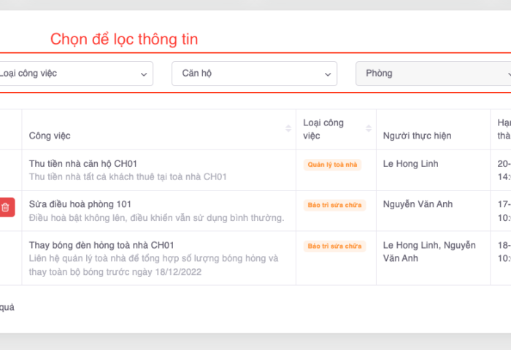Image resolution: width=511 pixels, height=350 pixels.
Task: Click the red trash delete icon
Action: click(5, 207)
